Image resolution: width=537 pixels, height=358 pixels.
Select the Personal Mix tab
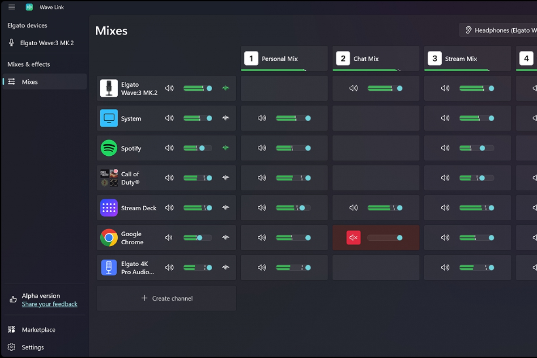(x=284, y=58)
